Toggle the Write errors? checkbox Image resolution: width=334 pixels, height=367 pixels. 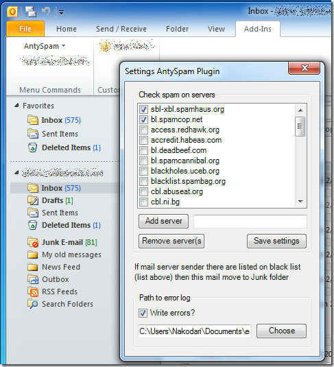[x=143, y=313]
